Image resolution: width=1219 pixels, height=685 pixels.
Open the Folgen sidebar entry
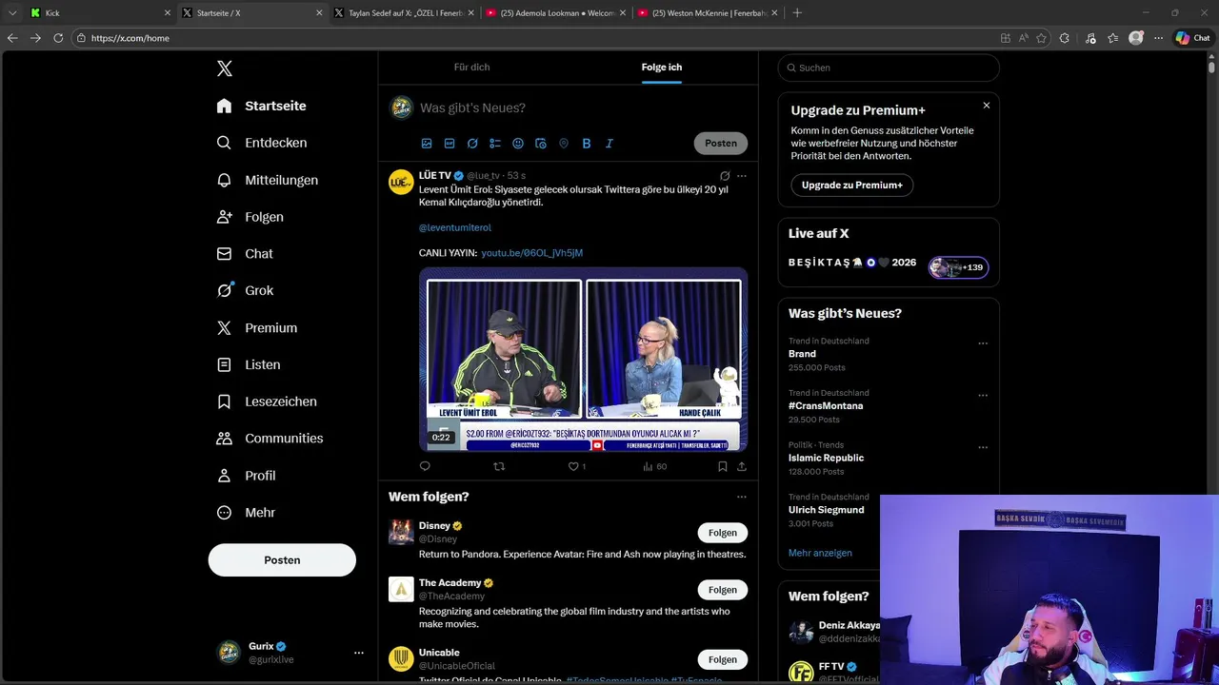pyautogui.click(x=250, y=217)
